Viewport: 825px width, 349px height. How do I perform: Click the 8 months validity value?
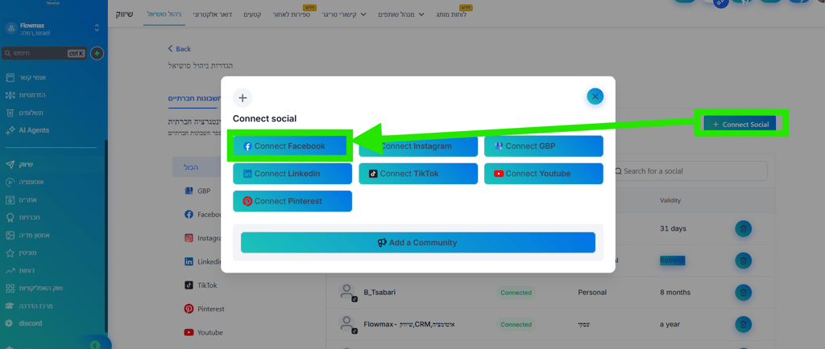click(x=675, y=293)
